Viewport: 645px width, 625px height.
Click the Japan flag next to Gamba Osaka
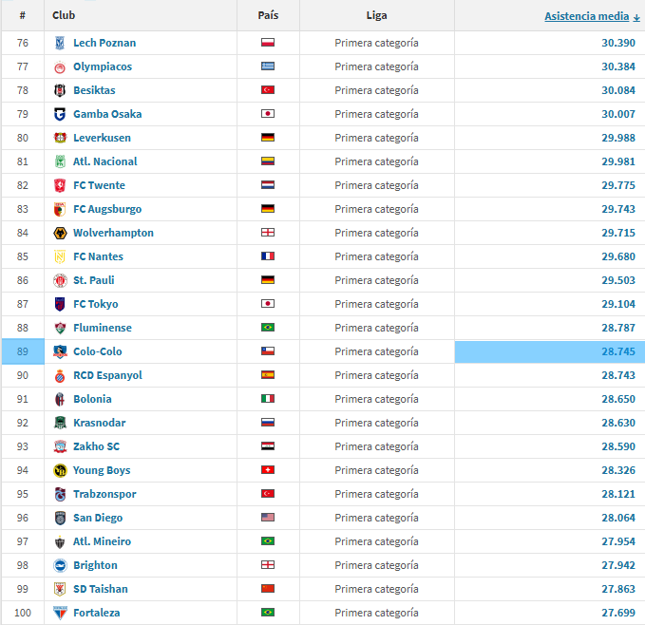(x=268, y=114)
